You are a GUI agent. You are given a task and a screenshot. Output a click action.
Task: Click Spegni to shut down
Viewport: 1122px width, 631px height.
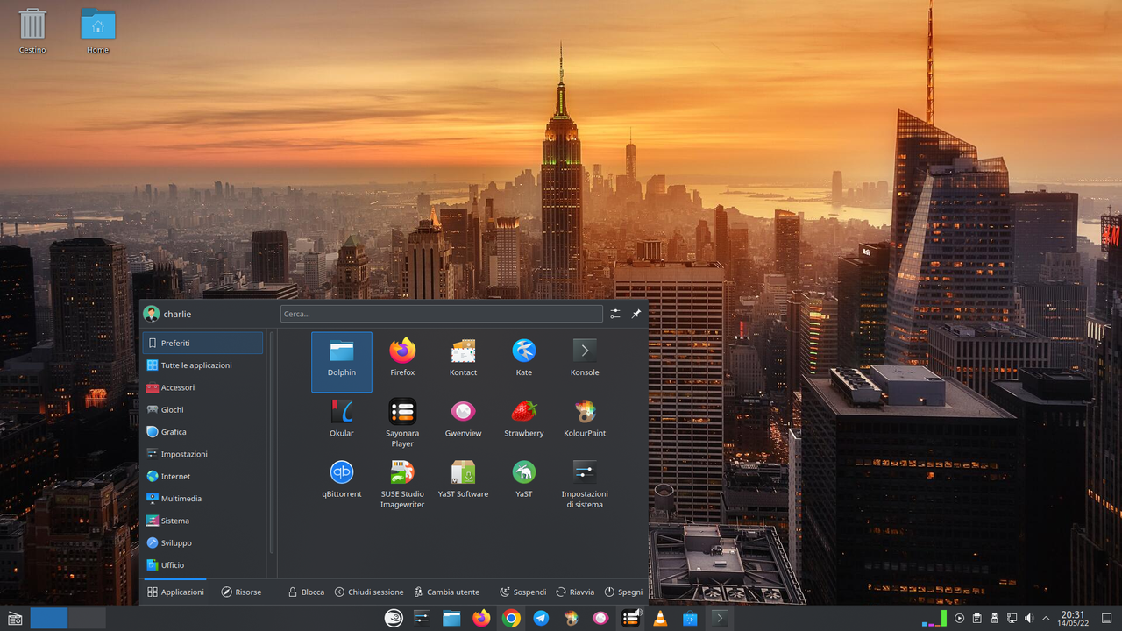click(x=623, y=592)
